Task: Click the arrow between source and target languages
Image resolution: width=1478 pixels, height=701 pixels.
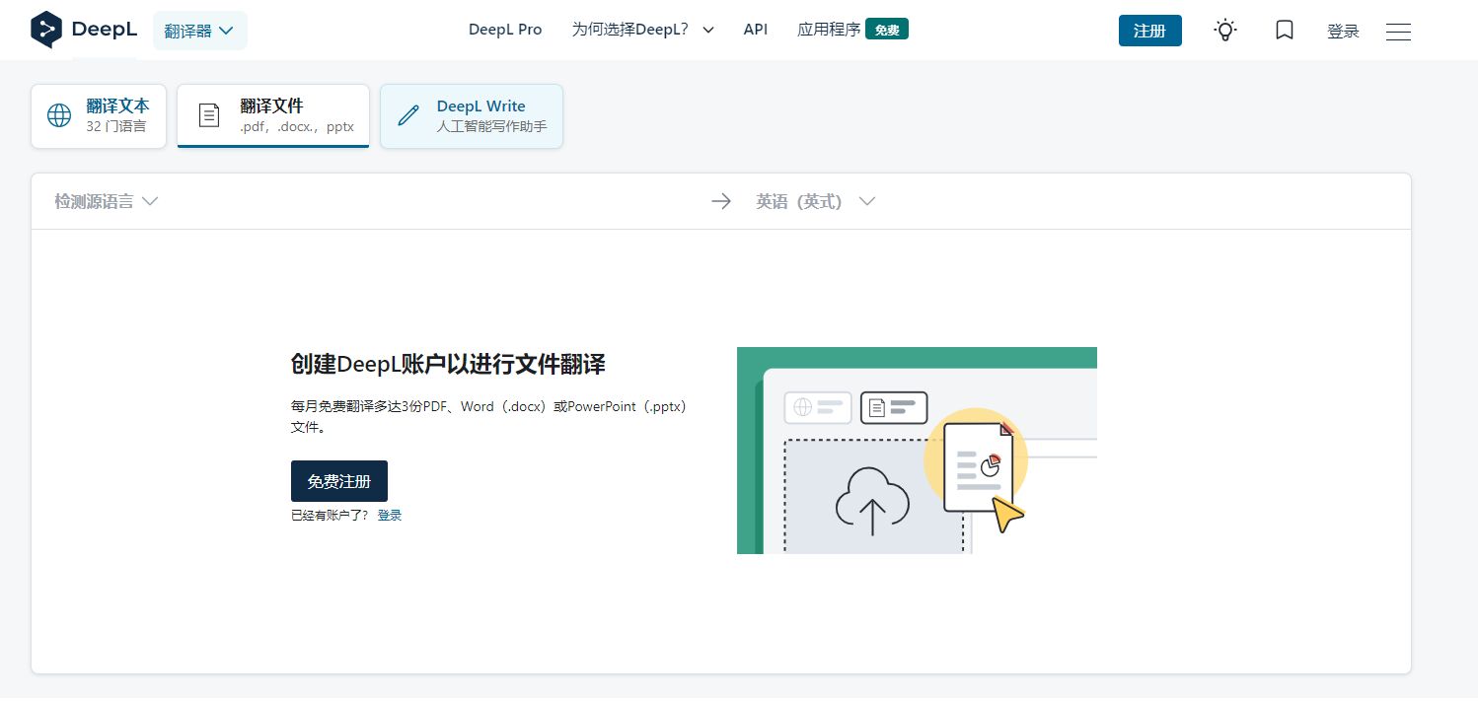Action: click(721, 201)
